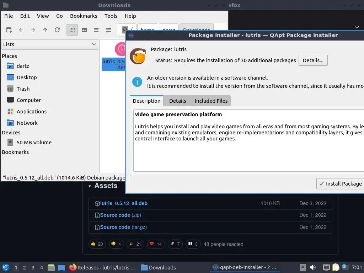Open removable media eject tray icon
This screenshot has width=364, height=273.
coord(303,267)
